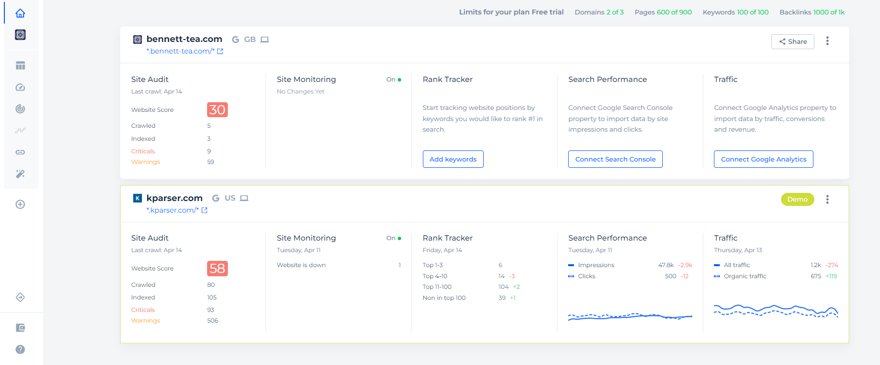Open the *.bennett-tea.com/* link
This screenshot has width=880, height=365.
click(181, 51)
